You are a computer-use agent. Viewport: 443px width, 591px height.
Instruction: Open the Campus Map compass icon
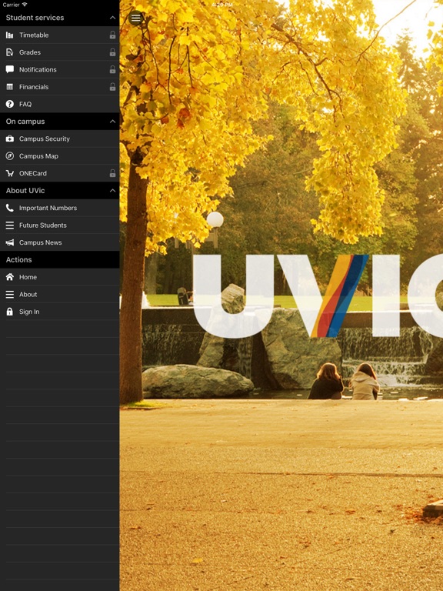point(10,156)
